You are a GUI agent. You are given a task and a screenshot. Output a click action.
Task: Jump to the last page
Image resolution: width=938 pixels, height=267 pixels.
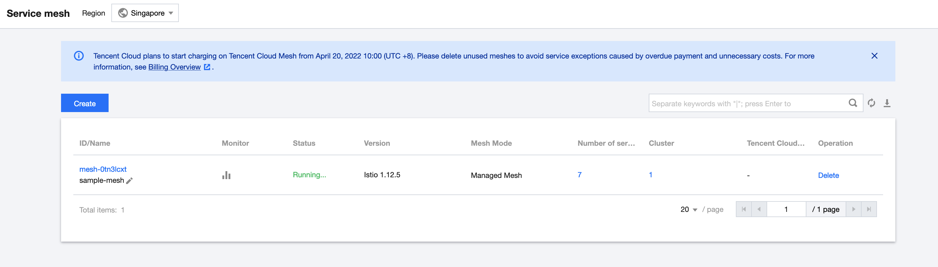[x=869, y=209]
